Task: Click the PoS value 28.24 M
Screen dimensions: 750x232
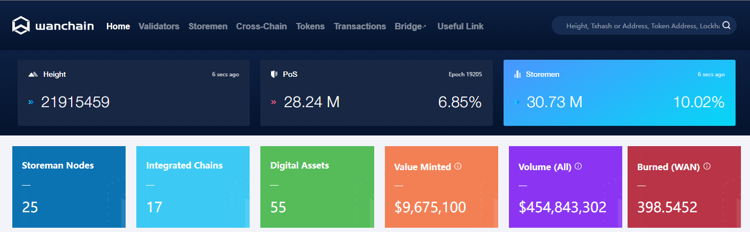Action: tap(312, 102)
